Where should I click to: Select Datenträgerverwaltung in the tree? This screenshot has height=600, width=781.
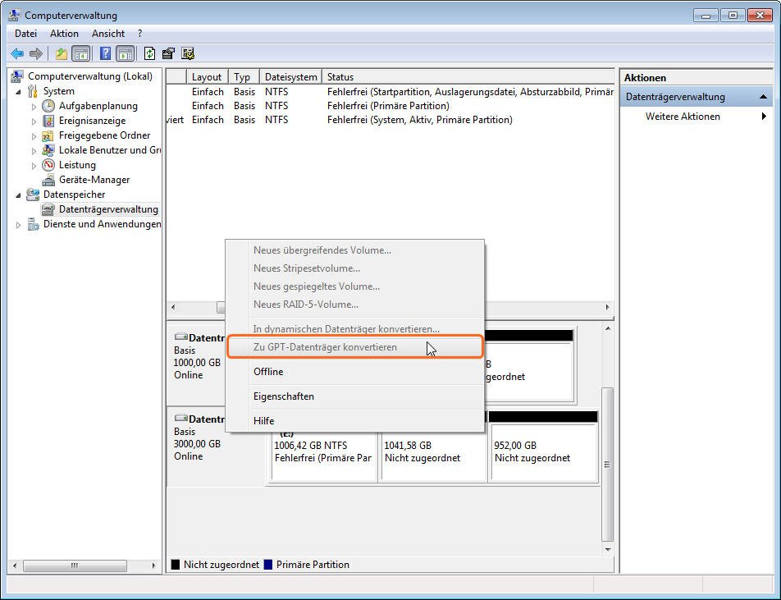click(x=108, y=209)
